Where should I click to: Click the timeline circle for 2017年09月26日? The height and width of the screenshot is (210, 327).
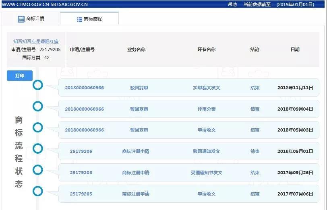pos(38,170)
